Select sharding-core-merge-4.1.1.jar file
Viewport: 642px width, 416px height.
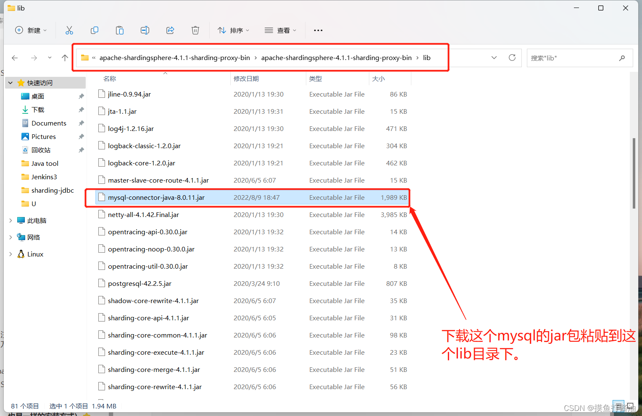click(x=252, y=369)
